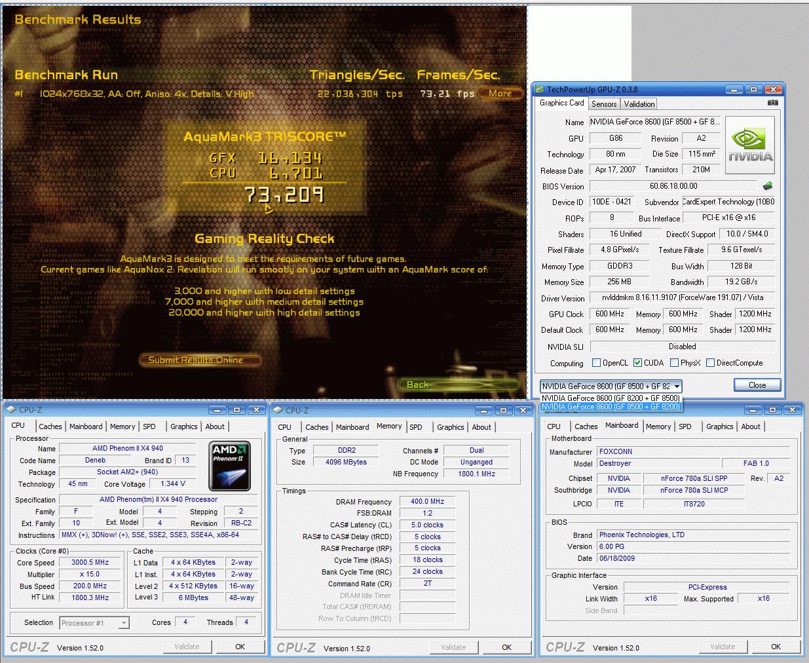
Task: Open Memory tab in left CPU-Z window
Action: tap(122, 426)
